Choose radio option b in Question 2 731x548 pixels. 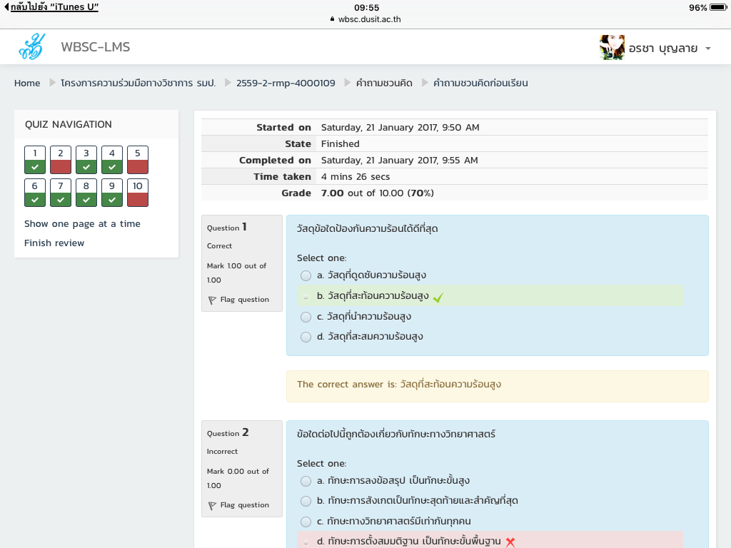(306, 501)
